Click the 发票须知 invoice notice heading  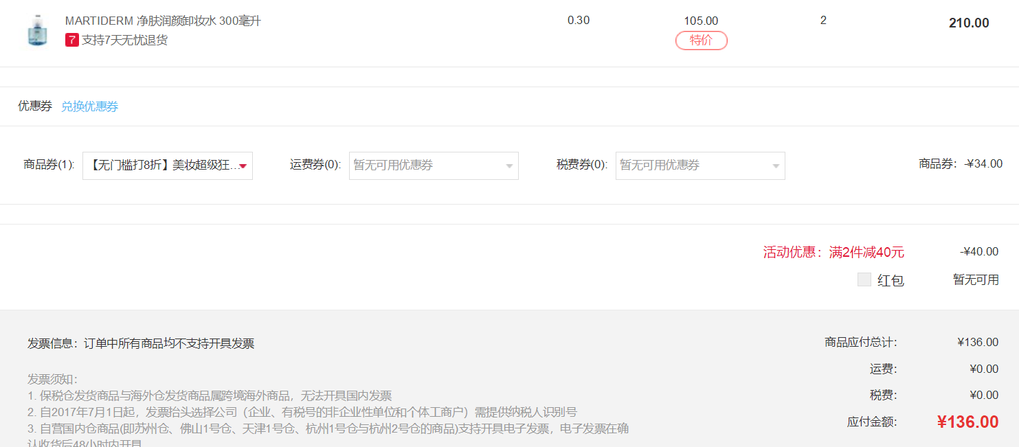pyautogui.click(x=53, y=379)
